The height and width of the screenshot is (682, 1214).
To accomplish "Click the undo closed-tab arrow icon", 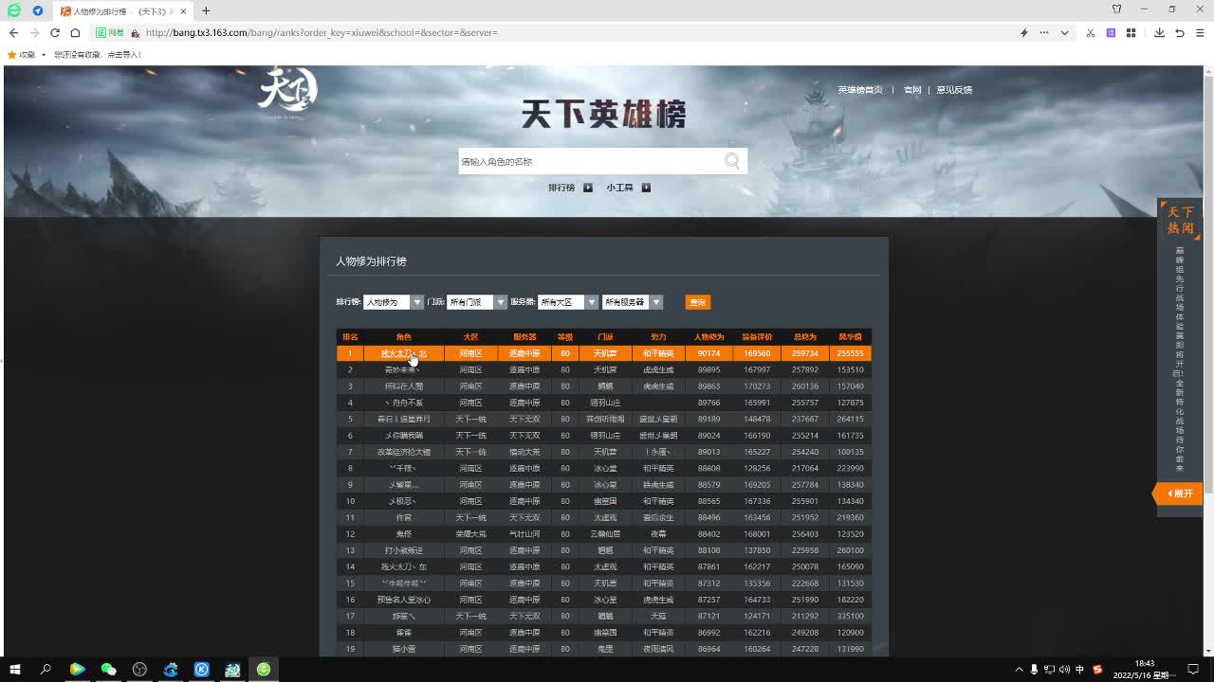I will (1180, 32).
